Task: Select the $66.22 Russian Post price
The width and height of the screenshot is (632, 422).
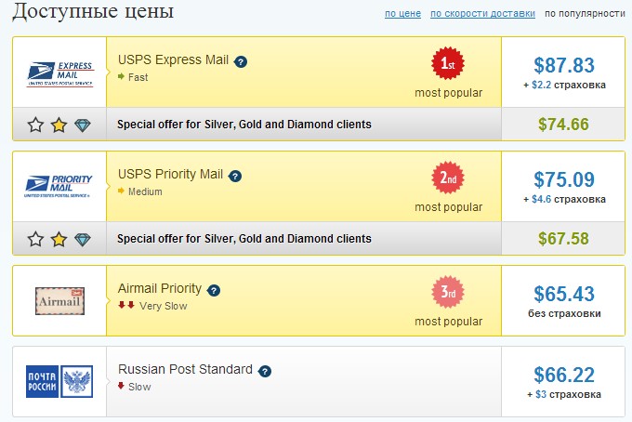Action: tap(563, 375)
